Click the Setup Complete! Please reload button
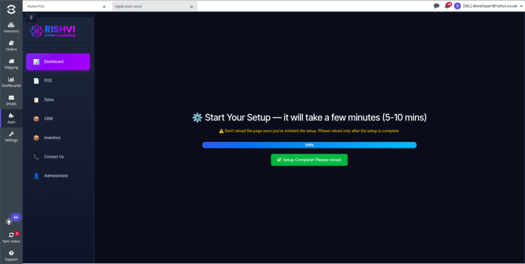 click(309, 160)
